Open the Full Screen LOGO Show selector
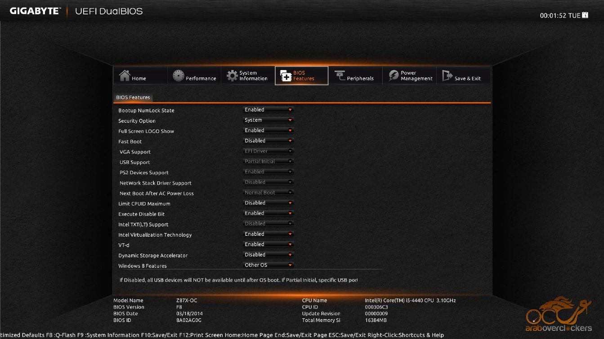 [x=268, y=131]
